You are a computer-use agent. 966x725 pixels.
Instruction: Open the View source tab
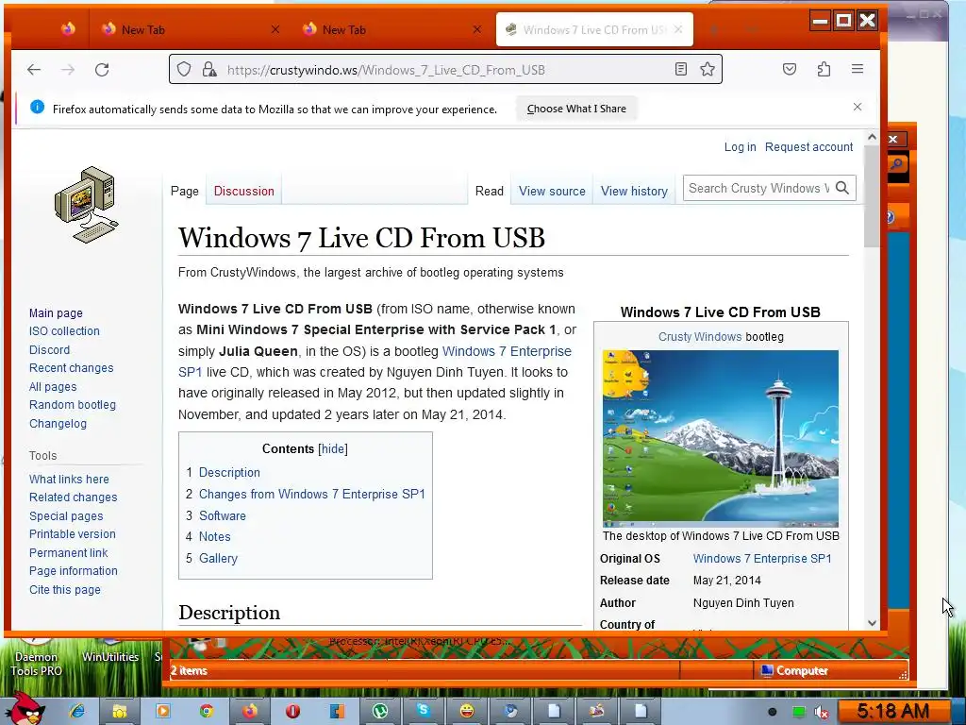[x=552, y=191]
